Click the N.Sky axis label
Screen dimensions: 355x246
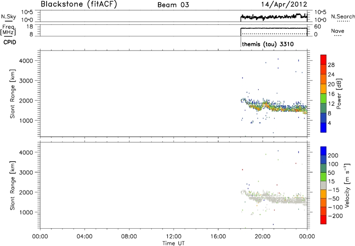8,16
